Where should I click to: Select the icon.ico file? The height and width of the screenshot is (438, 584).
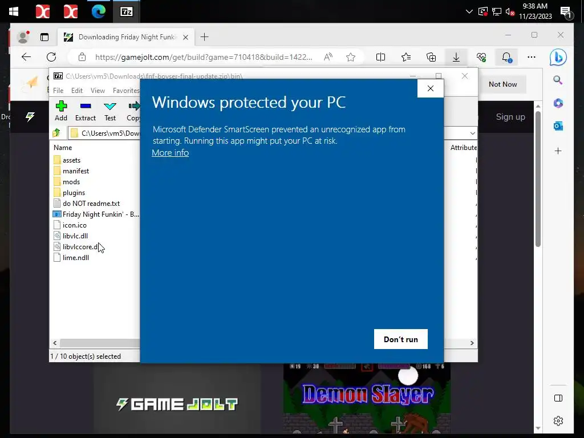coord(70,225)
